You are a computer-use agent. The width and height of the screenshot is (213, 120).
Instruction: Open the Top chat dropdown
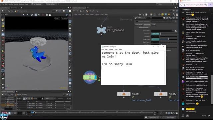(x=186, y=10)
